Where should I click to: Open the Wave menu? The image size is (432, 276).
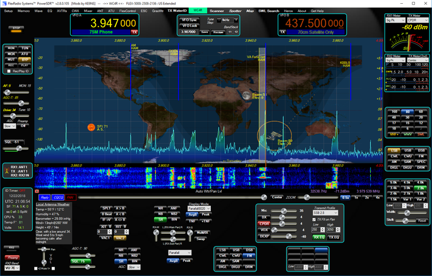[39, 11]
